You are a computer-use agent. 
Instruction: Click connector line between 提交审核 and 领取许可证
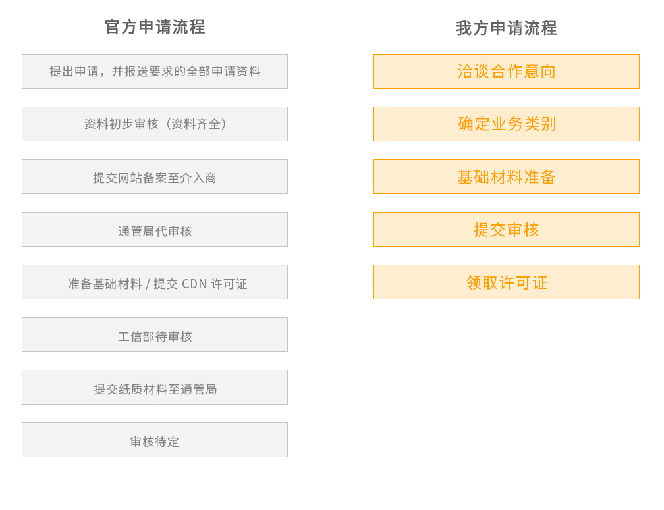507,255
